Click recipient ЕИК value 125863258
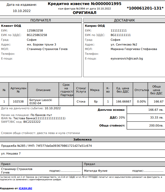 35,30
